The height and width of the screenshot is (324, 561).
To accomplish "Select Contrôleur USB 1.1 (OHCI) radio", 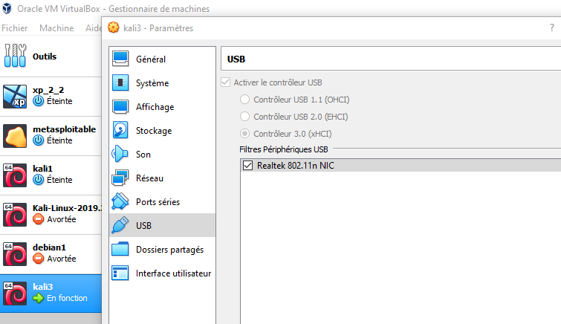I will click(244, 99).
